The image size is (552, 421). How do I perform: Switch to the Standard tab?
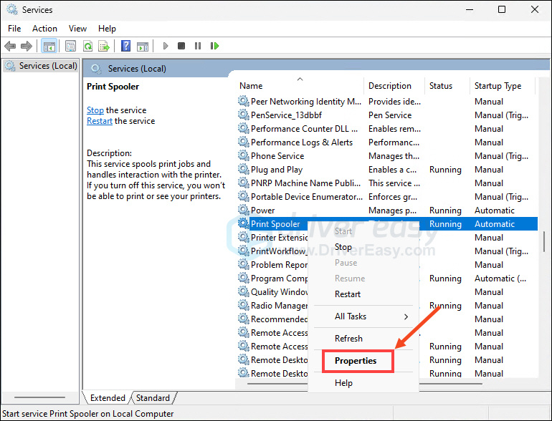click(153, 398)
